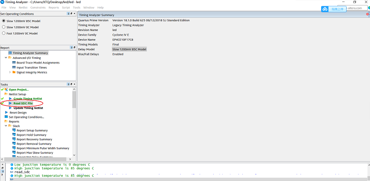Click the Report Removal Summary icon
This screenshot has height=181, width=370.
[x=14, y=144]
